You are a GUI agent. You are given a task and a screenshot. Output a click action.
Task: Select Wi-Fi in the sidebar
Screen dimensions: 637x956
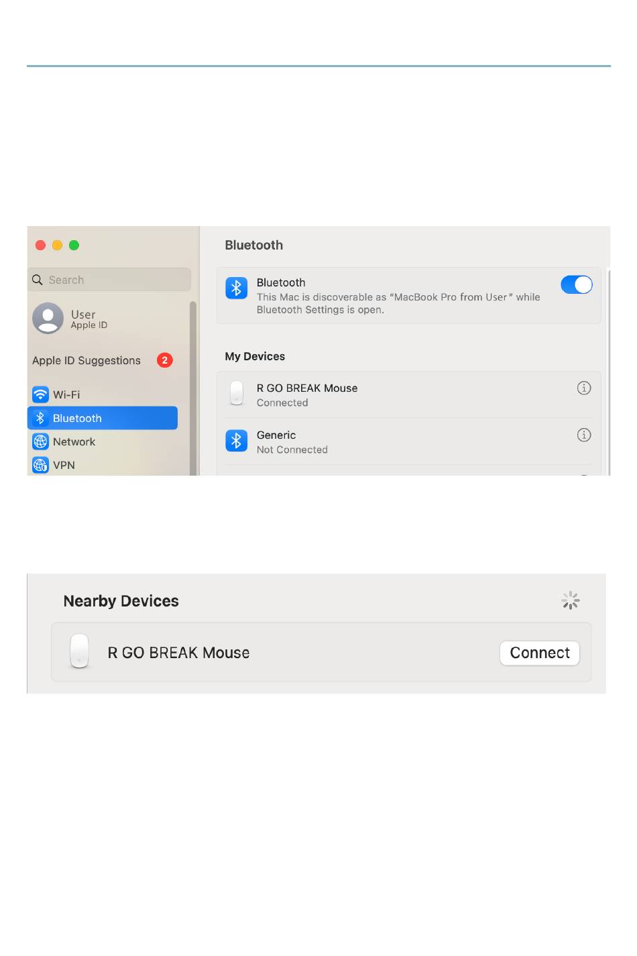[x=103, y=394]
